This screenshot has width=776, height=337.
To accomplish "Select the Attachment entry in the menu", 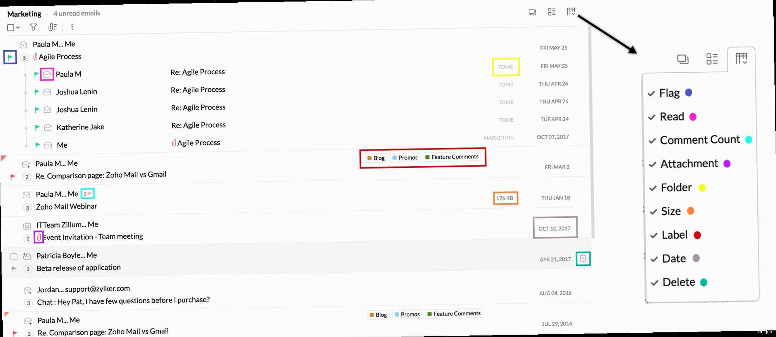I will pyautogui.click(x=689, y=164).
